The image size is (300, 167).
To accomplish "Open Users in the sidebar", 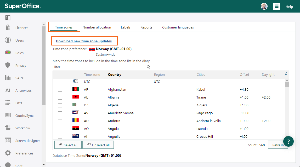I will tap(20, 40).
